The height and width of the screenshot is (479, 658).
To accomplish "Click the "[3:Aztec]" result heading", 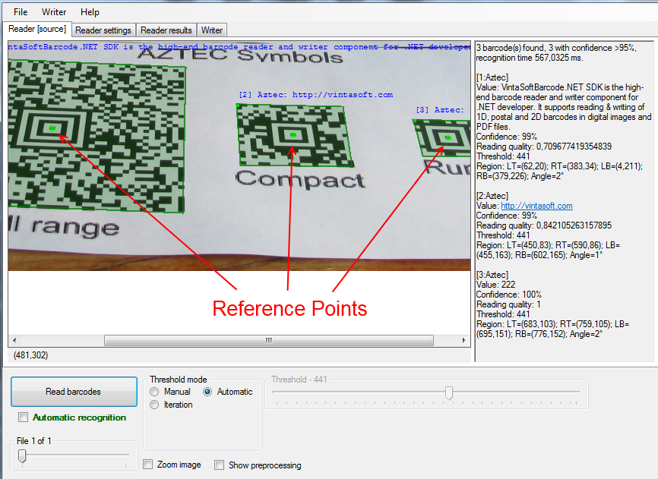I will [x=492, y=275].
